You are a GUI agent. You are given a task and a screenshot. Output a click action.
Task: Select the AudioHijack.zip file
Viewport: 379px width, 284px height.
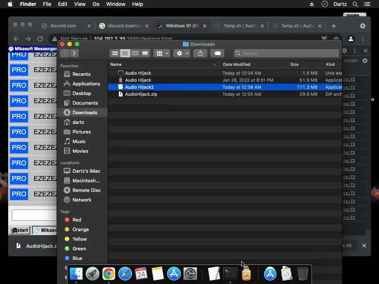(x=225, y=94)
